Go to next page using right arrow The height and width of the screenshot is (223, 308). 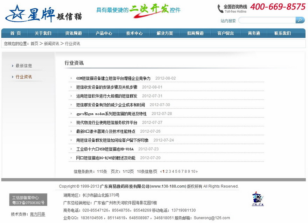(197, 171)
